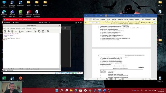The width and height of the screenshot is (166, 93).
Task: Select Word web layout view icon
Action: tap(107, 79)
